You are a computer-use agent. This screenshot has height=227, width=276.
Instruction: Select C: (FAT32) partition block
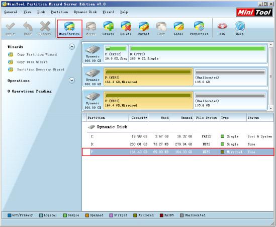pos(116,53)
